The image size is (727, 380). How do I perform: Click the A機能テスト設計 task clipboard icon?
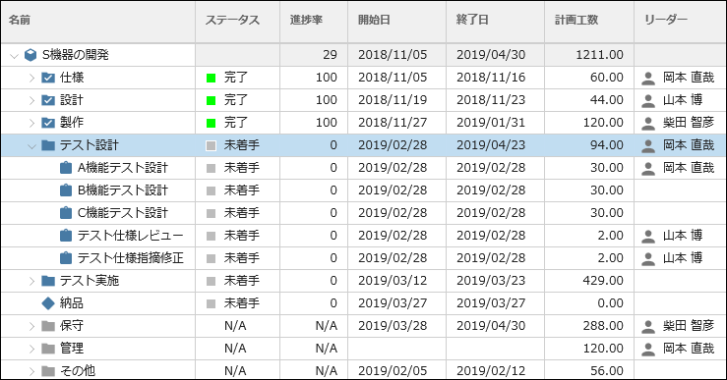click(66, 168)
